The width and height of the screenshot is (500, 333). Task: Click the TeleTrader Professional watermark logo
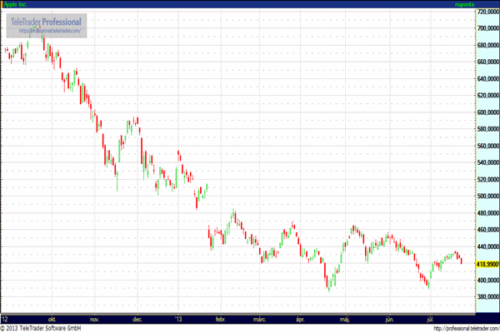click(47, 21)
